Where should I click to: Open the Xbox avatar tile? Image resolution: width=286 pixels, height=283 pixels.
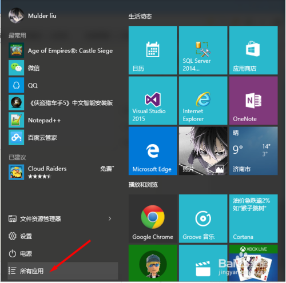pos(153,263)
